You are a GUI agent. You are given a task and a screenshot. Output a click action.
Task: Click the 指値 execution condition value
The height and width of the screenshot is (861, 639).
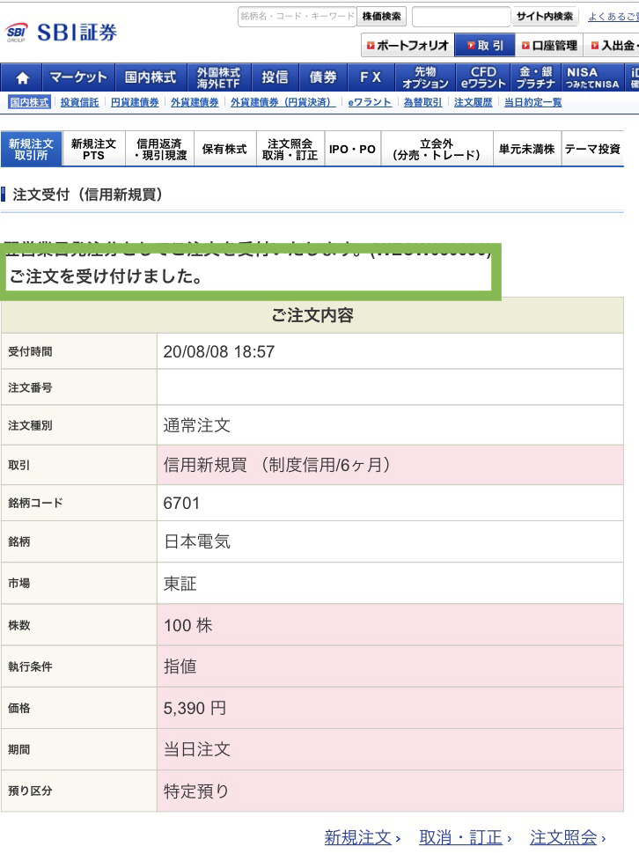click(180, 666)
